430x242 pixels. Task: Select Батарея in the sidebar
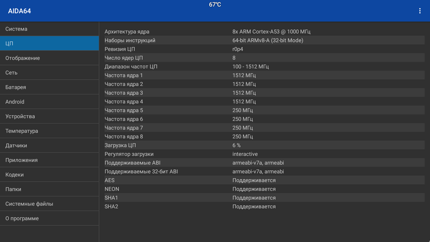pyautogui.click(x=50, y=87)
